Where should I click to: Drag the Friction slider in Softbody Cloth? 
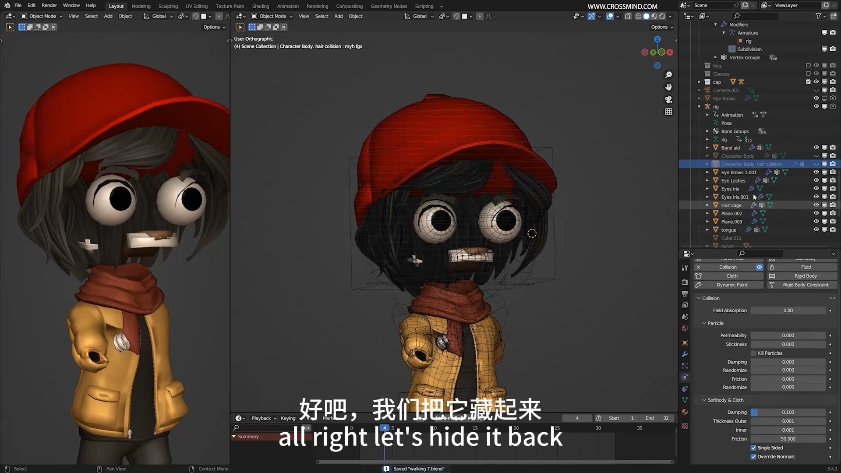(788, 438)
